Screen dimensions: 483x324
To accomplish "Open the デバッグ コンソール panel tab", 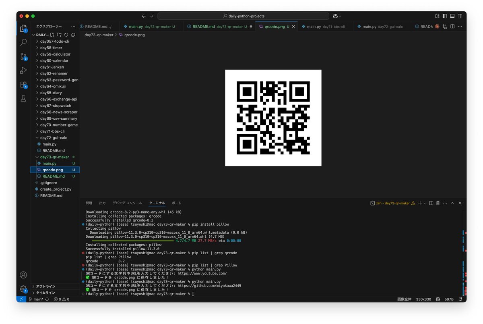I will coord(127,203).
